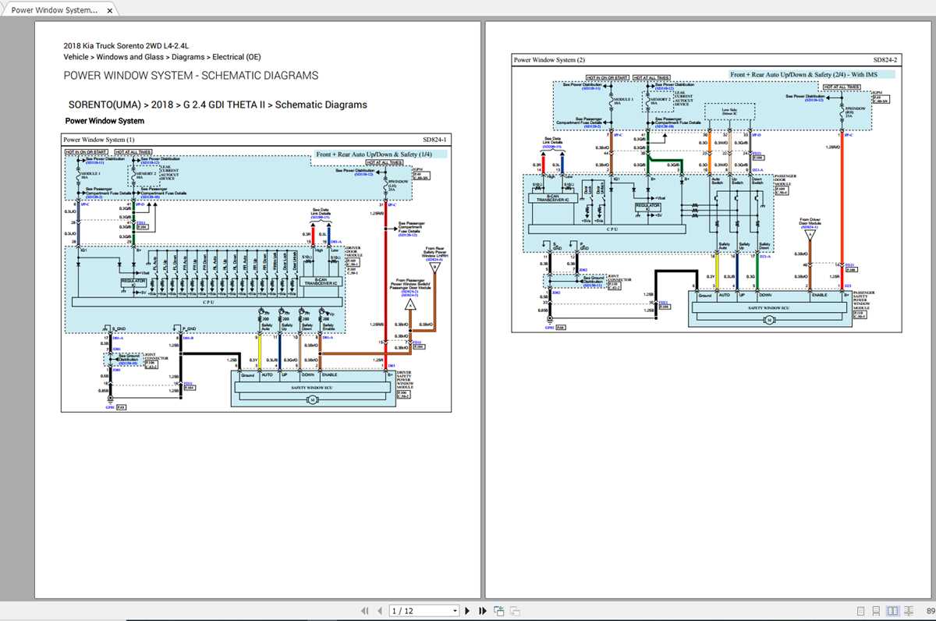The image size is (936, 621).
Task: Click '2018 Kia Truck Sorento 2WD L4-2.4L' text
Action: [x=126, y=45]
